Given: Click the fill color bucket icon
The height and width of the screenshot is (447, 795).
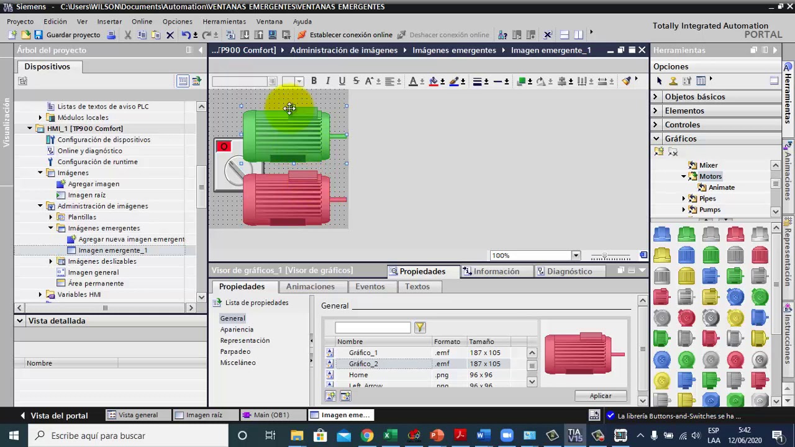Looking at the screenshot, I should point(434,81).
